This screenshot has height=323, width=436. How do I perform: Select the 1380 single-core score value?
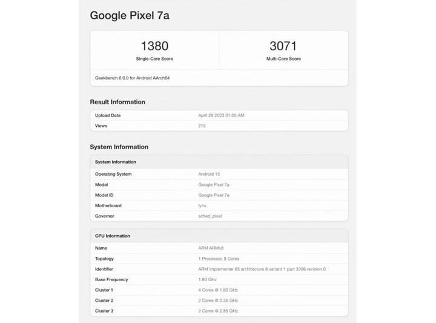154,46
